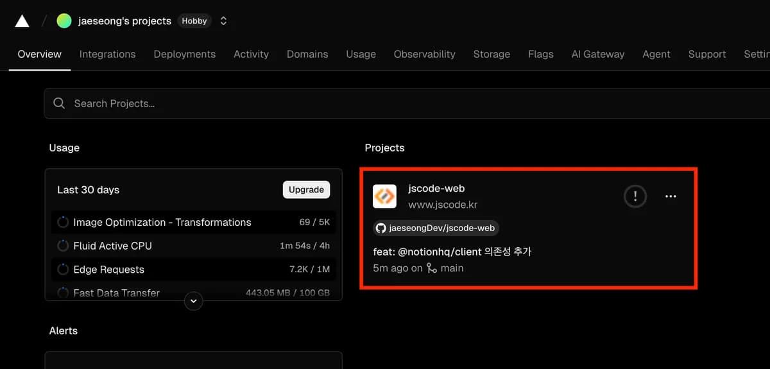Expand the usage list with chevron button

click(x=193, y=300)
